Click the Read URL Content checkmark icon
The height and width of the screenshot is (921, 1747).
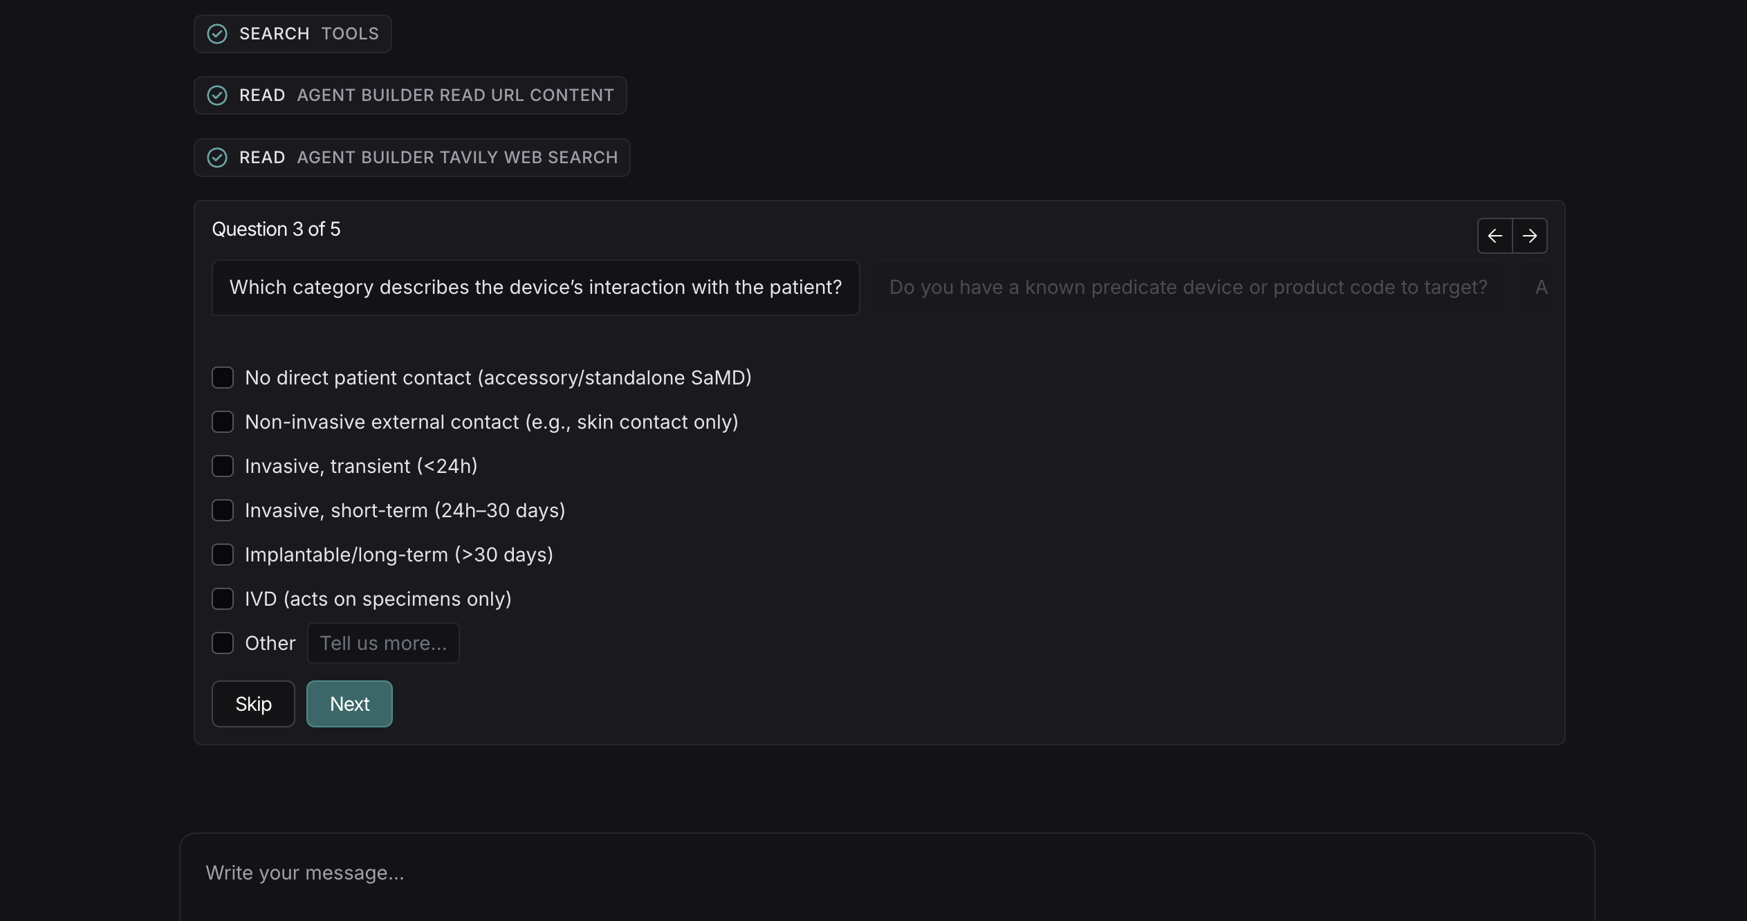pos(217,95)
